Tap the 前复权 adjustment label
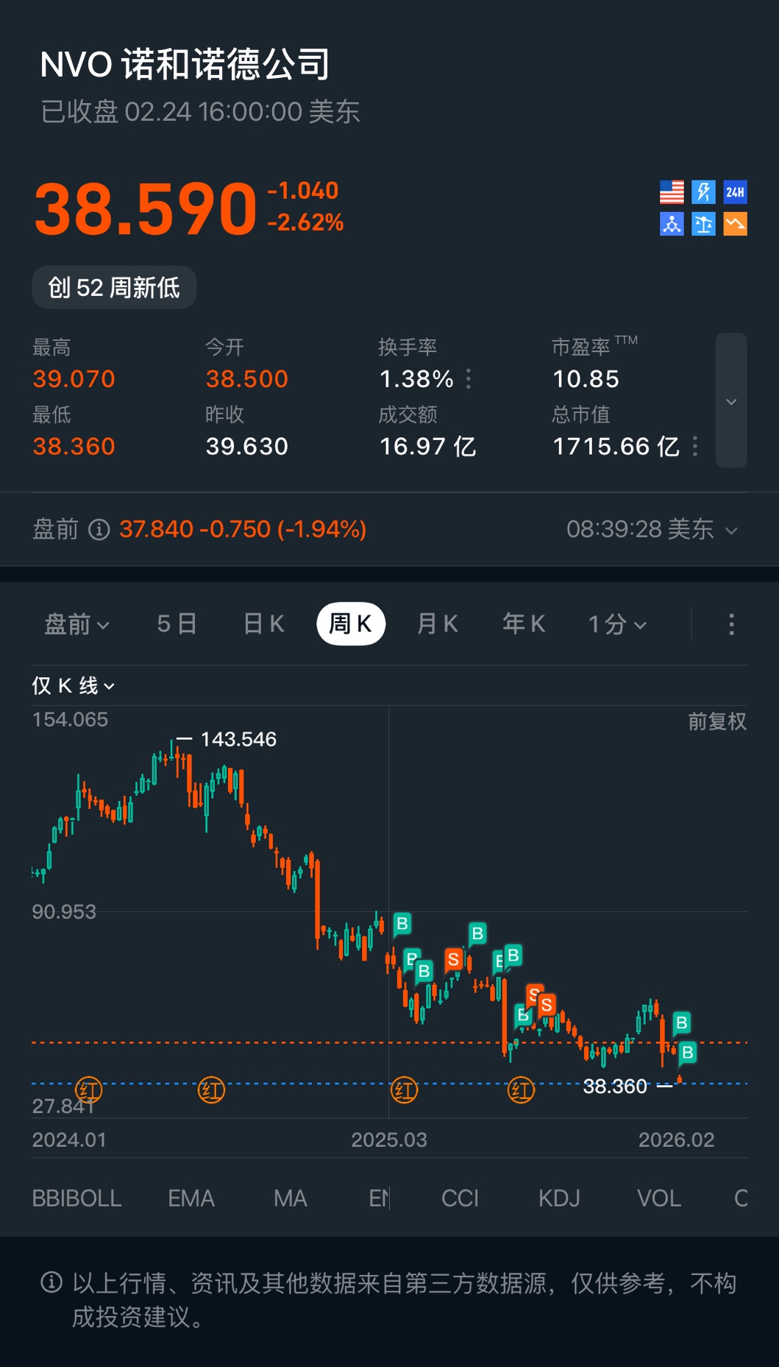This screenshot has width=779, height=1367. click(x=716, y=721)
